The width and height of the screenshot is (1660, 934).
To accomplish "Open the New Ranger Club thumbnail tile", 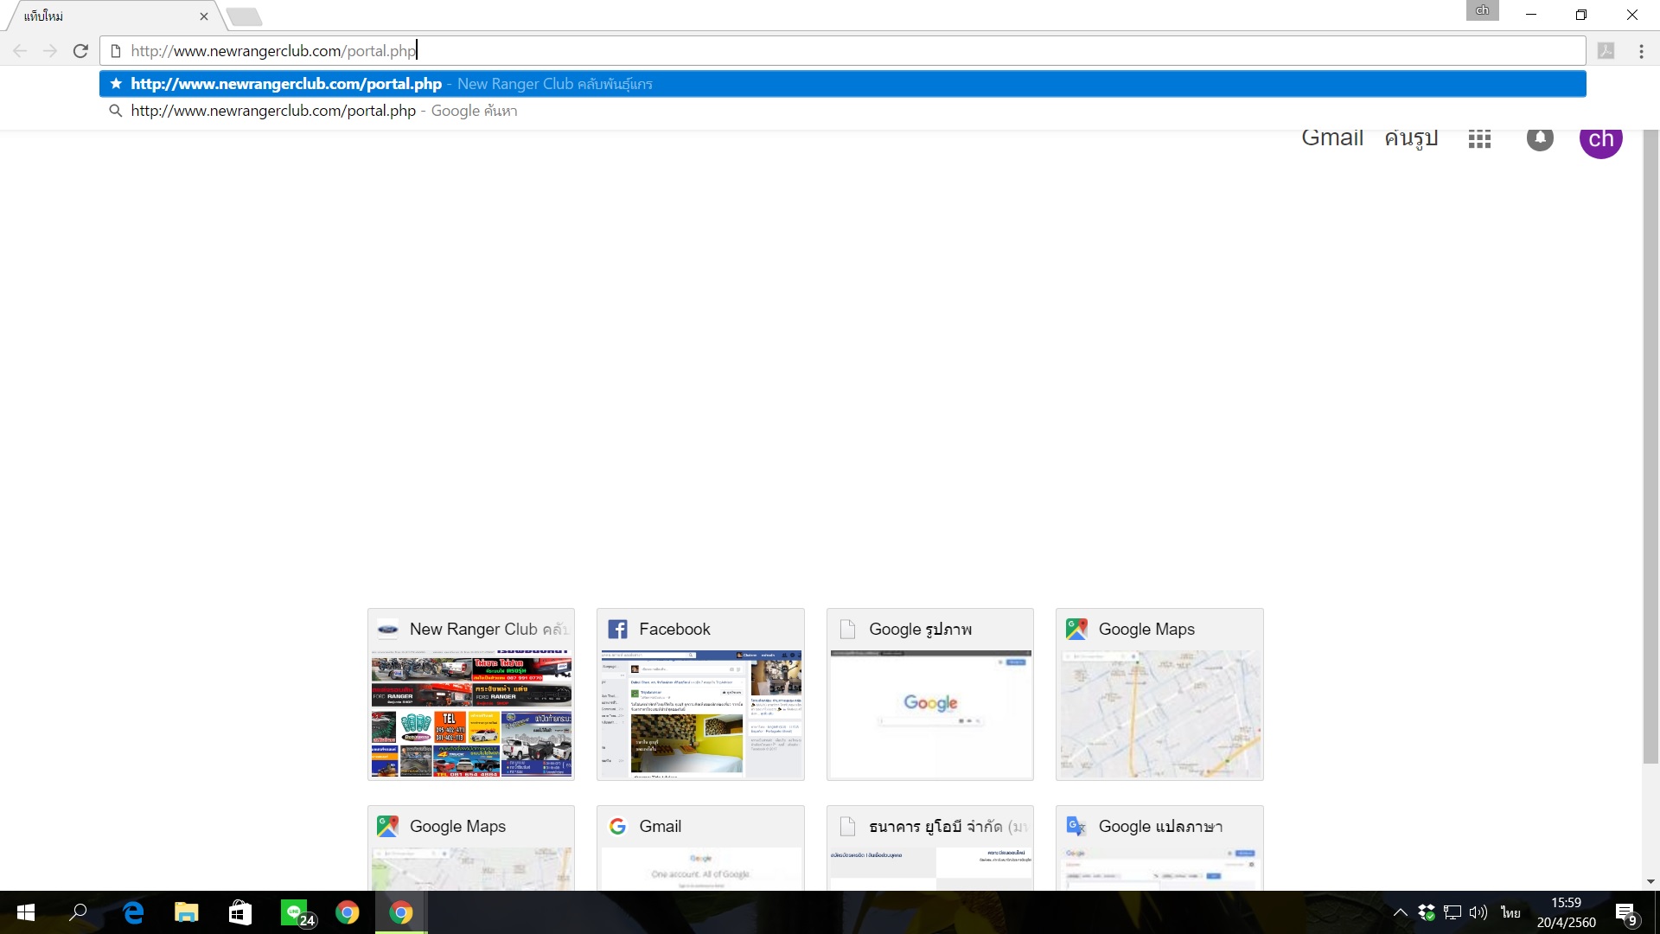I will point(471,694).
